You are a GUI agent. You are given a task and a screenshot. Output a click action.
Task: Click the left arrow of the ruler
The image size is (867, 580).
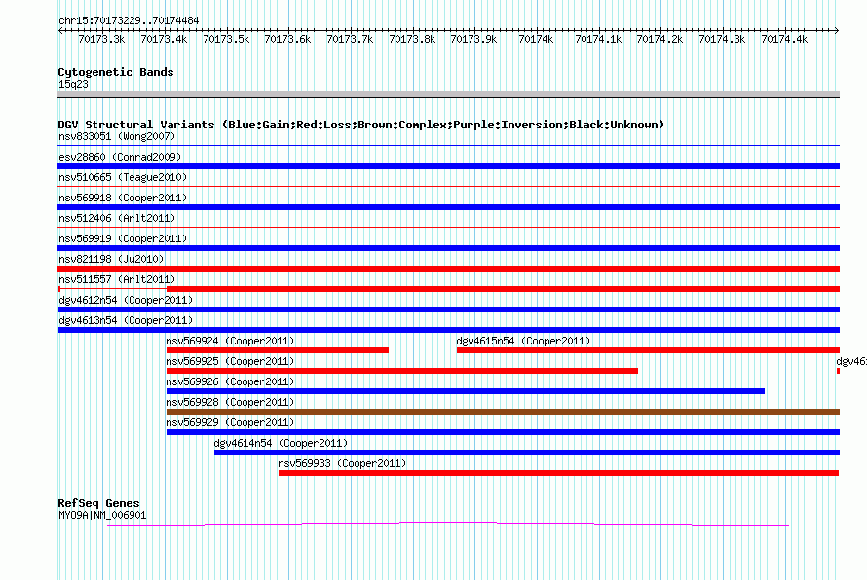click(x=60, y=30)
